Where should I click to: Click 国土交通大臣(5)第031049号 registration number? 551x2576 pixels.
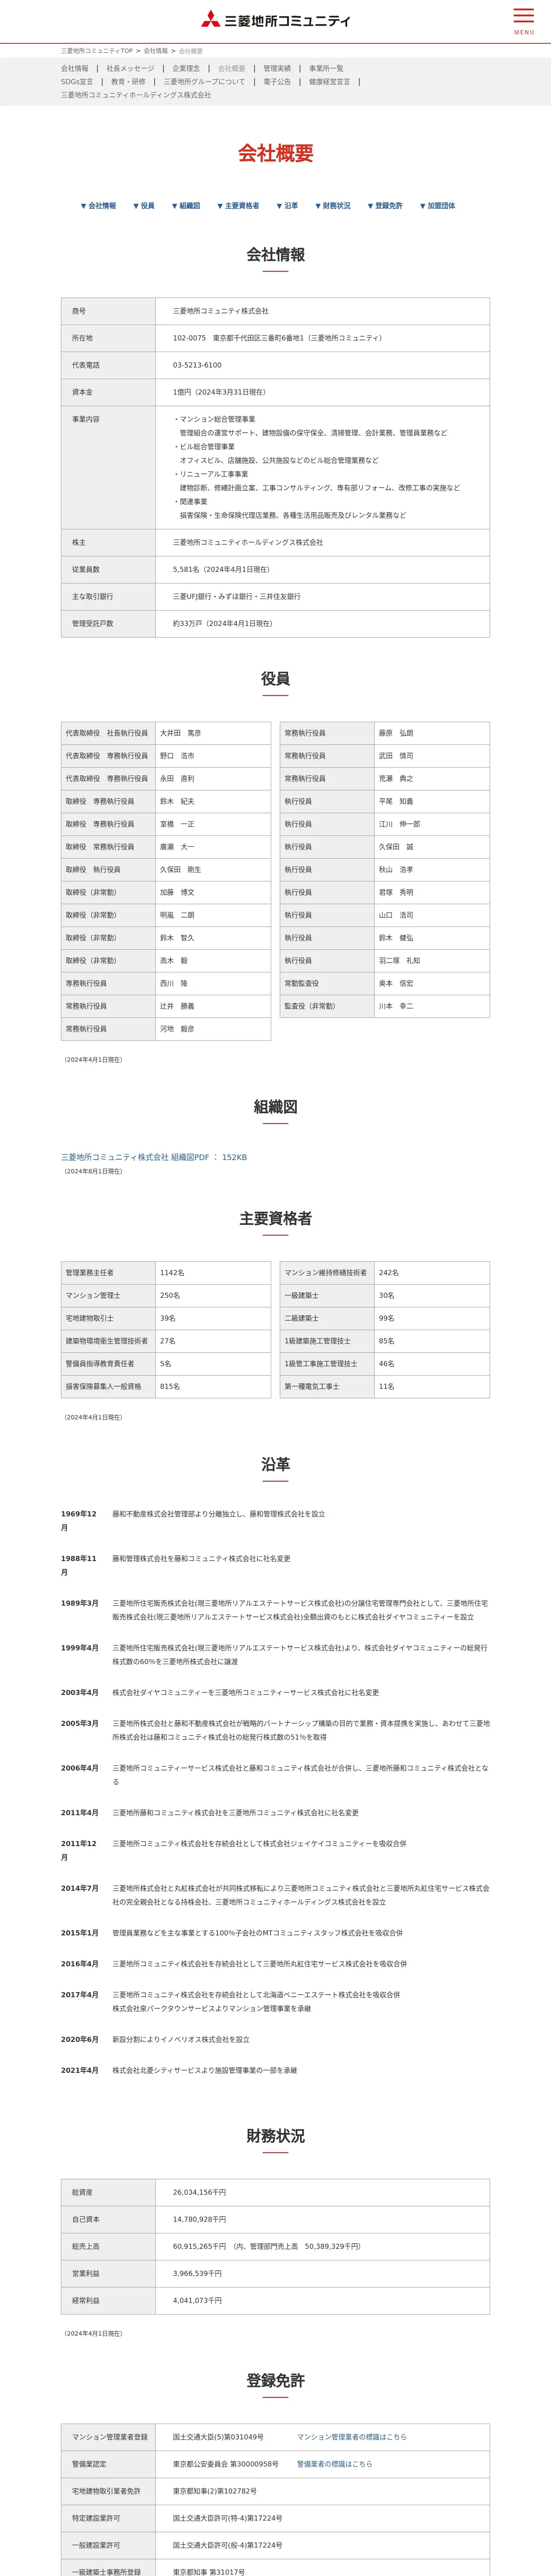218,2437
